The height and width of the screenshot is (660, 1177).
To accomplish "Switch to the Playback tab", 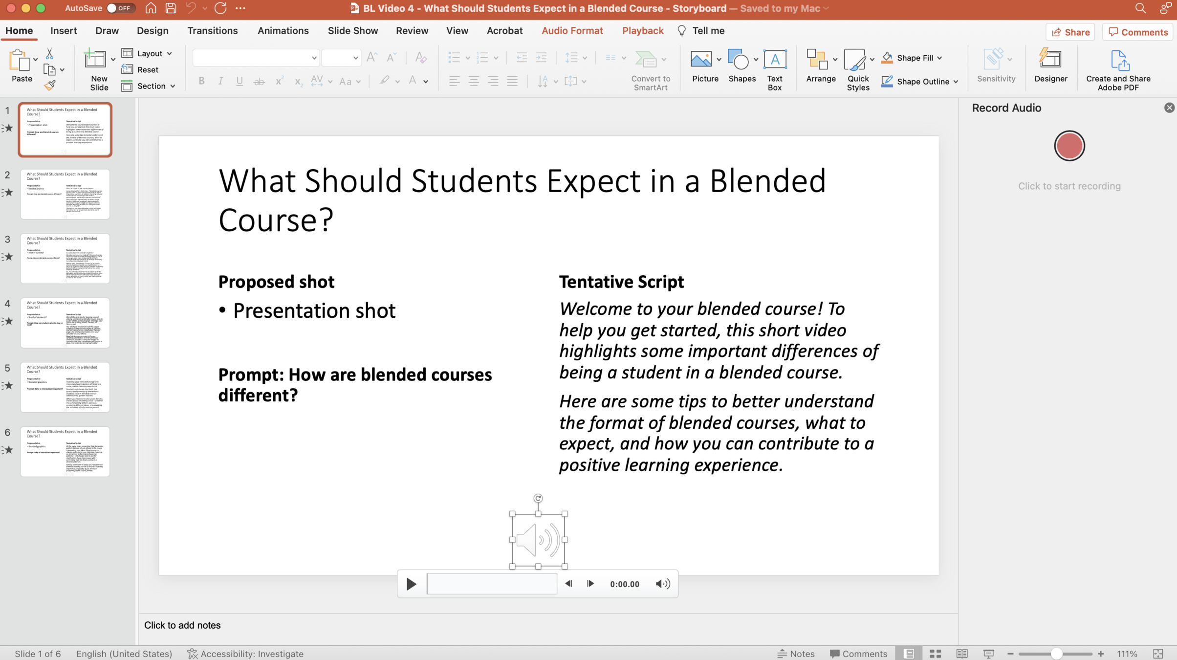I will (642, 30).
